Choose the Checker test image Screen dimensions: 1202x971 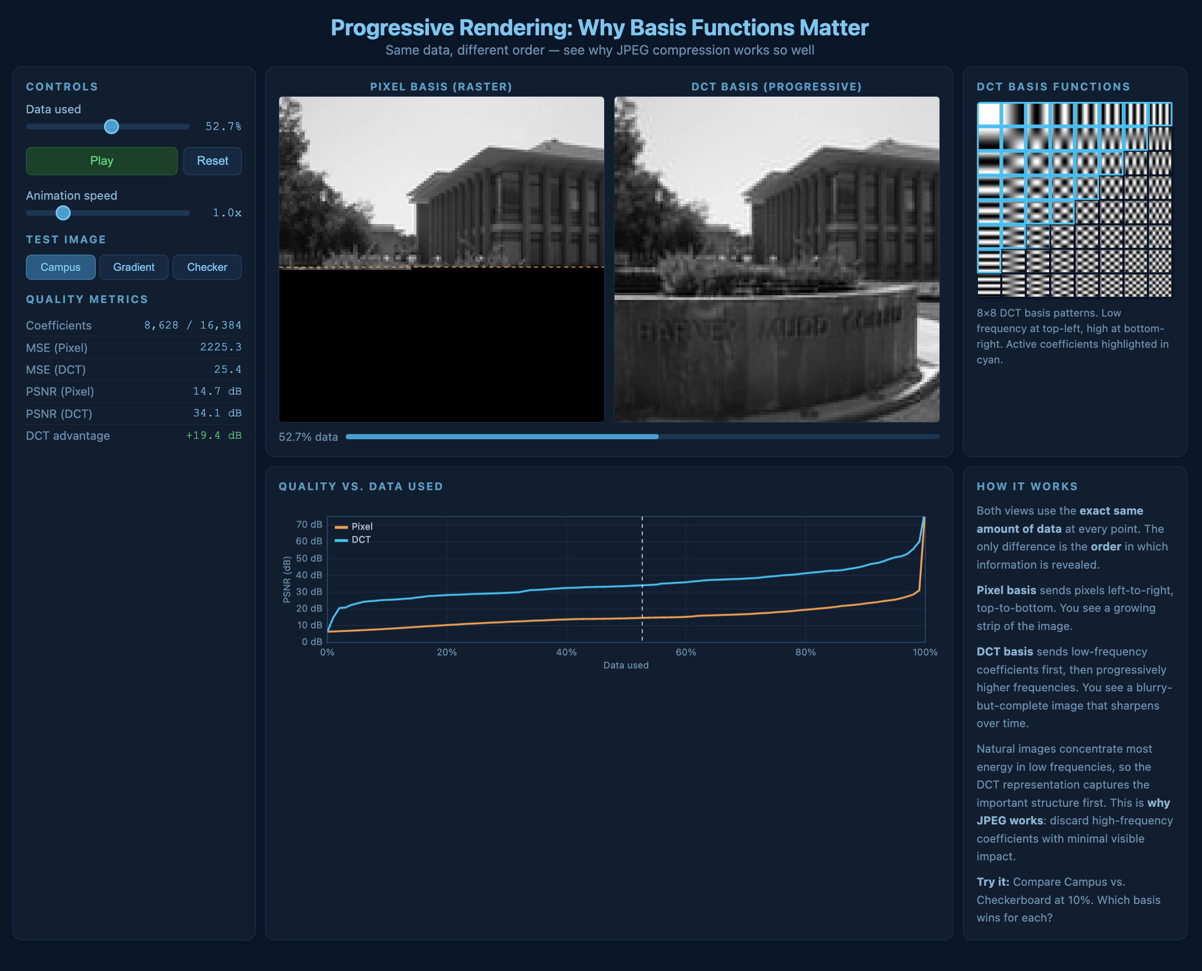[x=207, y=267]
